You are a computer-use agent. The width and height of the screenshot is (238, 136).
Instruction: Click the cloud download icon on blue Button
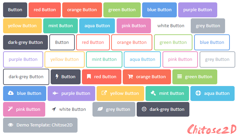11,93
